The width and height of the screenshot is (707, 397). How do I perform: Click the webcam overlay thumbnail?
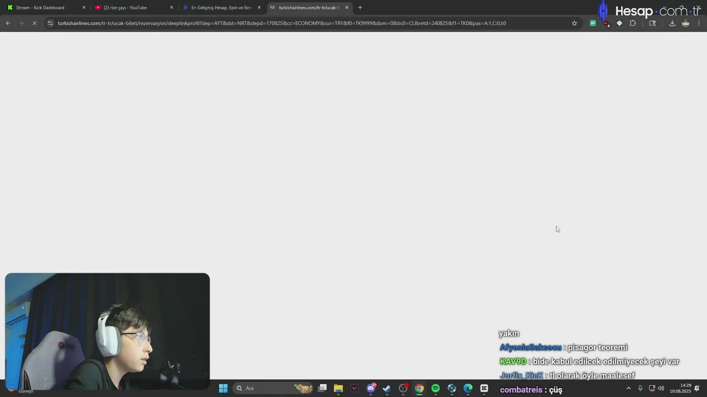click(x=107, y=331)
